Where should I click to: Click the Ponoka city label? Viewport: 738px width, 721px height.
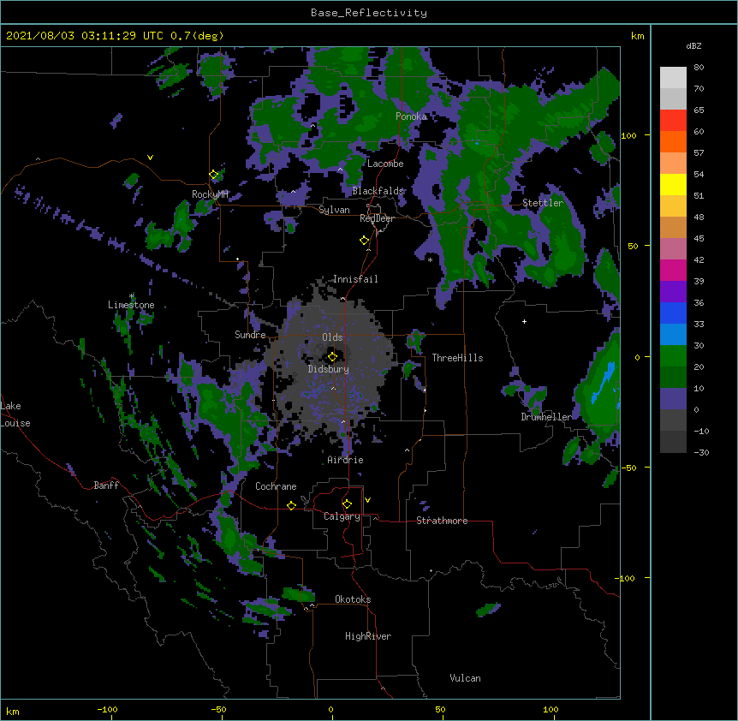(411, 116)
